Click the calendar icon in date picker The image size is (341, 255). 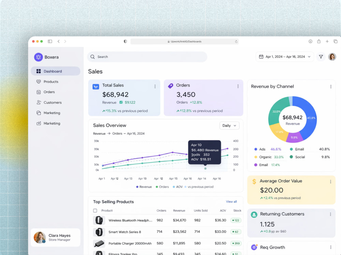pos(261,56)
